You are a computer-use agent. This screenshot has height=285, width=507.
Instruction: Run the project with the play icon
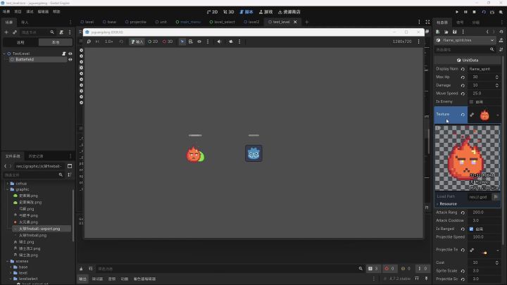(457, 12)
